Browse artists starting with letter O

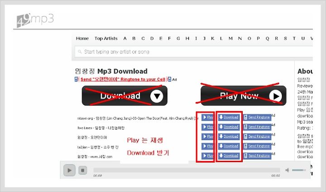(x=249, y=38)
